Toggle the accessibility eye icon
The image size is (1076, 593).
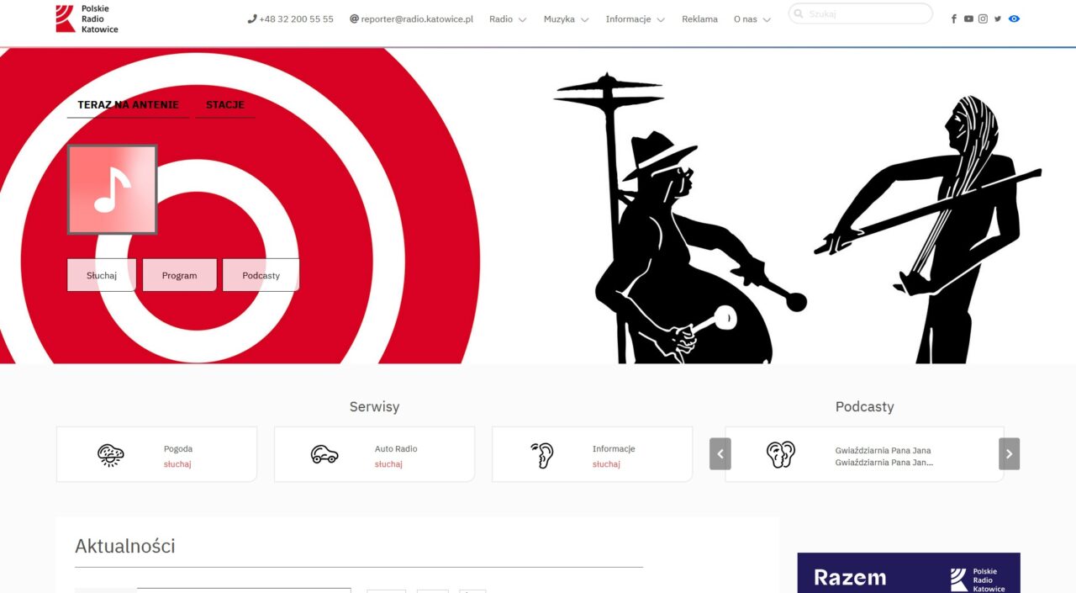[1014, 19]
